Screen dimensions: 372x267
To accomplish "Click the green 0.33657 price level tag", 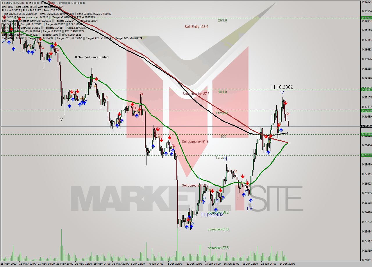I will [x=366, y=90].
